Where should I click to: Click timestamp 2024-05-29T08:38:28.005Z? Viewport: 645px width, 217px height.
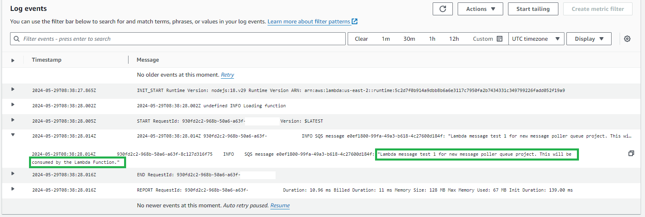point(64,121)
